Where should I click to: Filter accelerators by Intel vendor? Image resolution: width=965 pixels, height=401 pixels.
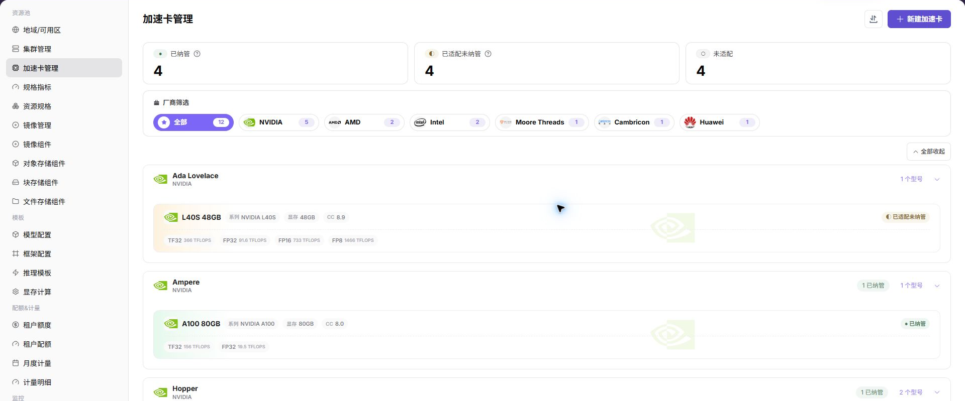click(x=450, y=122)
